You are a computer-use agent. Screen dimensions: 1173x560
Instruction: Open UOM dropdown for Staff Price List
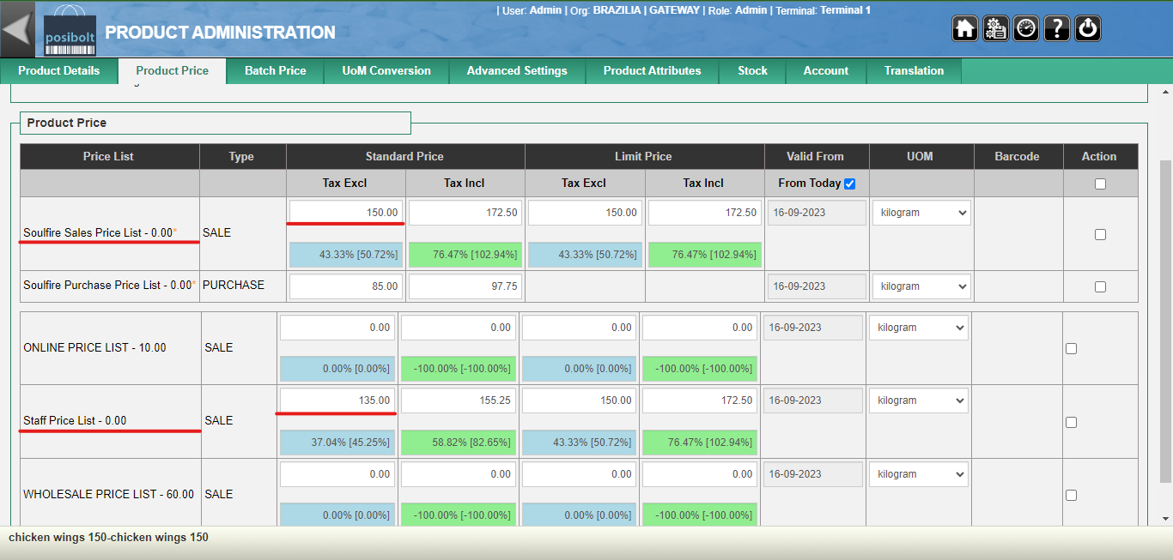pyautogui.click(x=918, y=400)
